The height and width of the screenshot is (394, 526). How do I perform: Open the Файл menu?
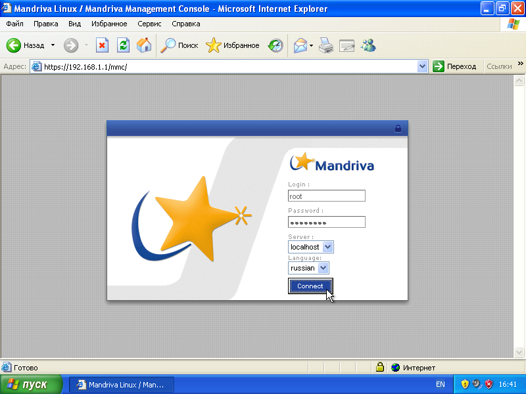tap(14, 24)
